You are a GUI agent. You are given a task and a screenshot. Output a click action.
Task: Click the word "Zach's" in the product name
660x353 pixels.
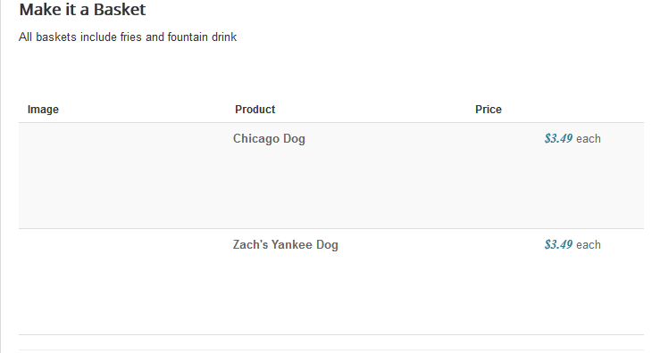click(250, 244)
